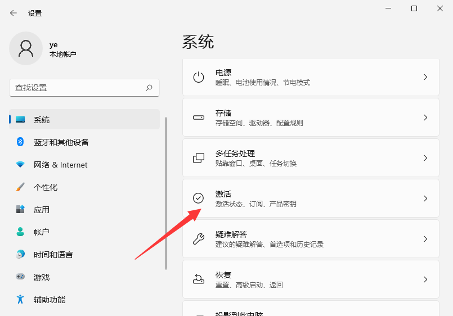
Task: Open 网络 & Internet settings
Action: point(60,165)
